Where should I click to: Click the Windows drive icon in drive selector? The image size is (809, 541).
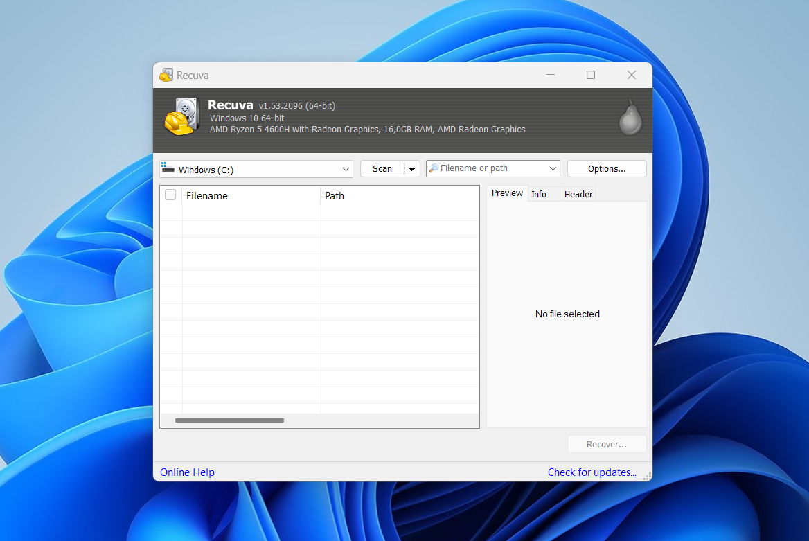pyautogui.click(x=168, y=167)
